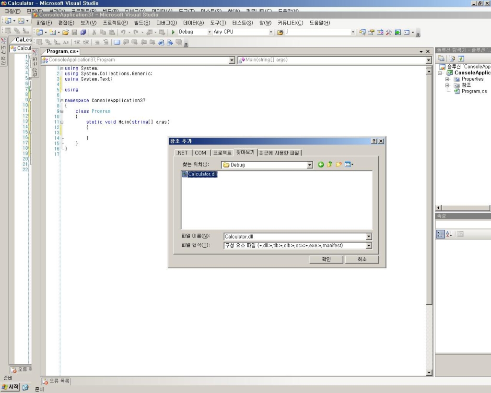Click the Redo arrow icon
Image resolution: width=491 pixels, height=393 pixels.
(136, 32)
